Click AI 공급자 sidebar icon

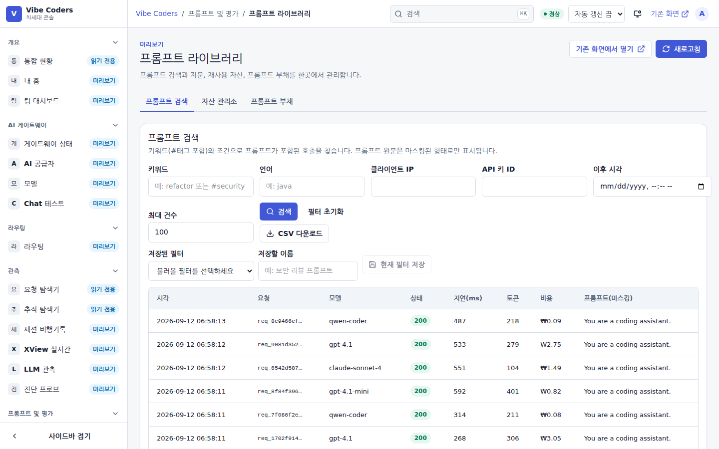(x=14, y=164)
